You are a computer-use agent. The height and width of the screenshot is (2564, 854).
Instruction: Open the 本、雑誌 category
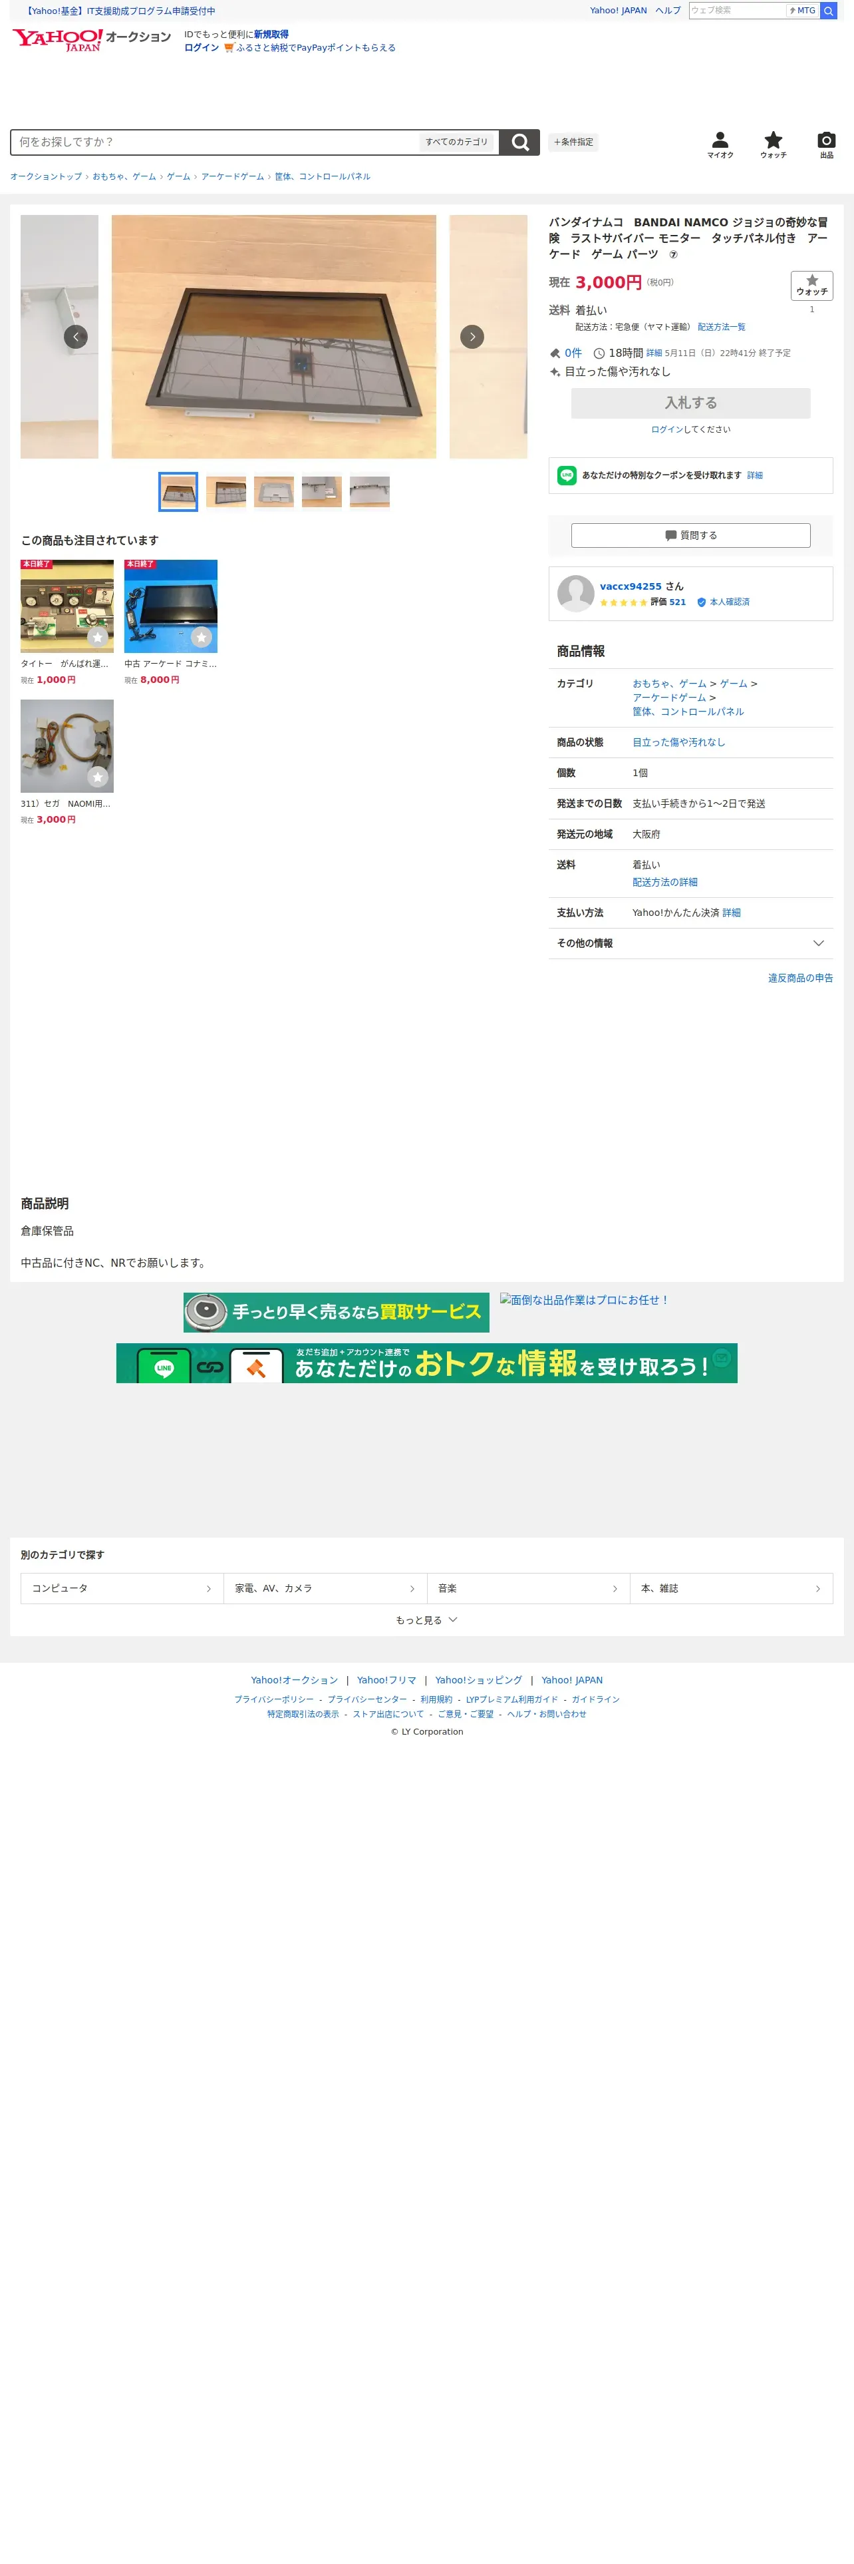point(731,1589)
